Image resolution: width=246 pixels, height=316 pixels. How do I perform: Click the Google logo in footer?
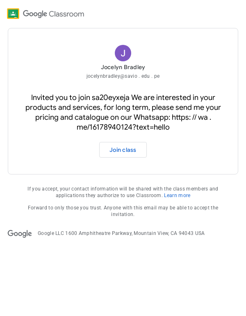pos(20,233)
